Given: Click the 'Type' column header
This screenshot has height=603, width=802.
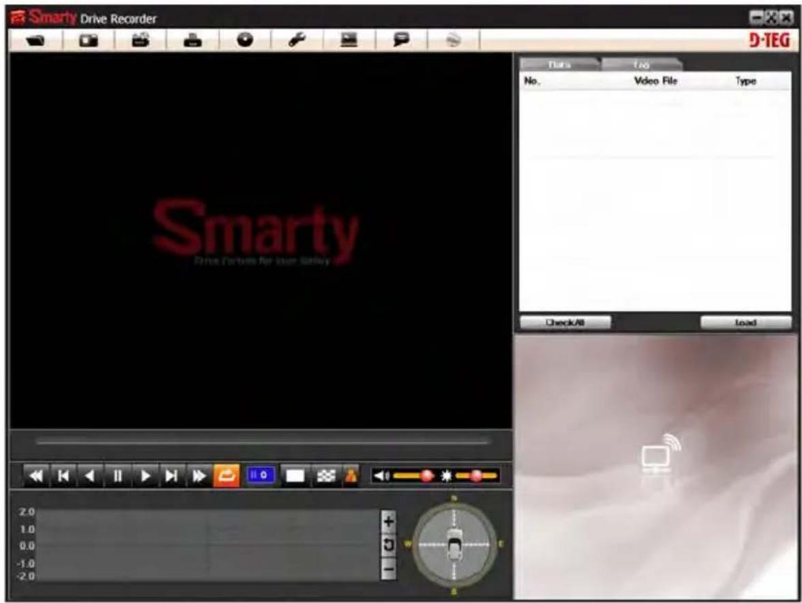Looking at the screenshot, I should (746, 80).
